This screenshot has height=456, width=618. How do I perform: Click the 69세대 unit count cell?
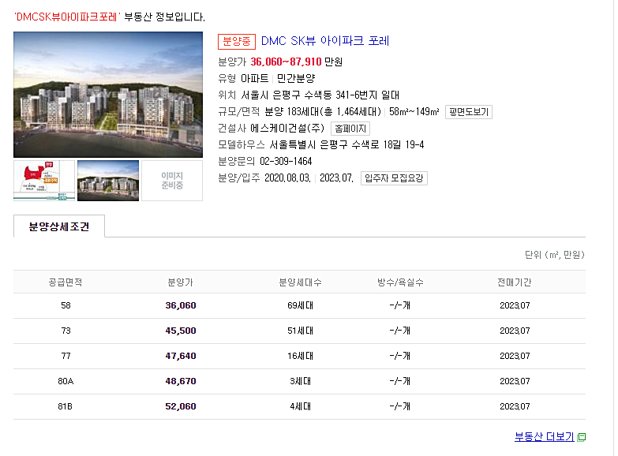301,305
